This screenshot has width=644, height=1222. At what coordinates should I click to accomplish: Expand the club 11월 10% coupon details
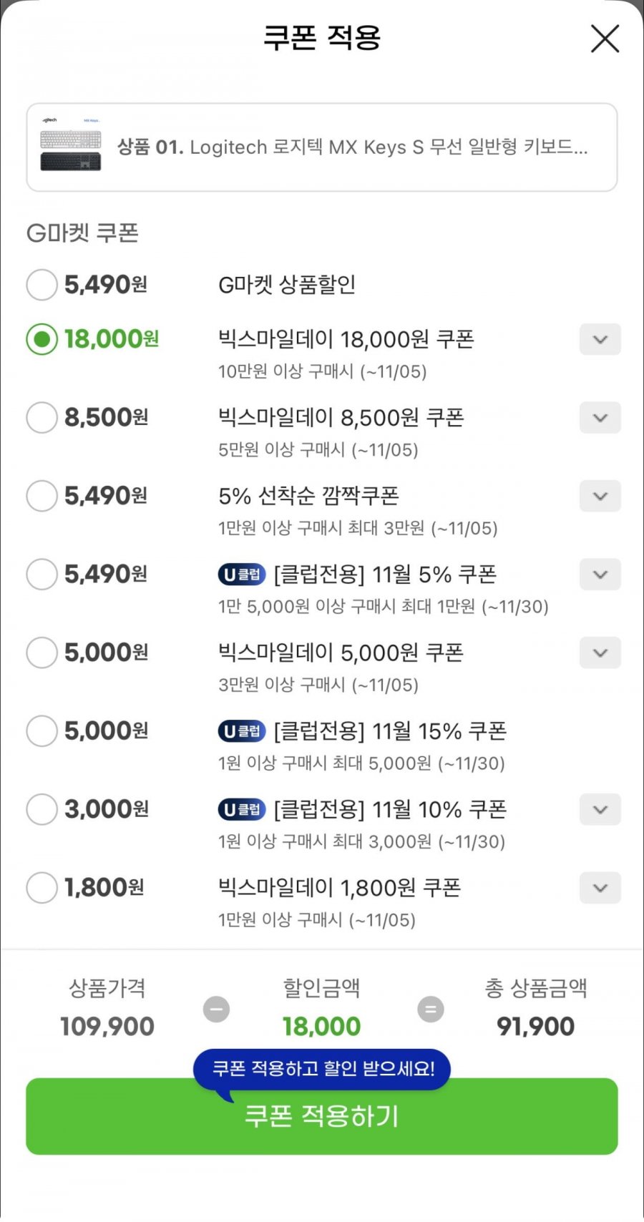(x=600, y=810)
